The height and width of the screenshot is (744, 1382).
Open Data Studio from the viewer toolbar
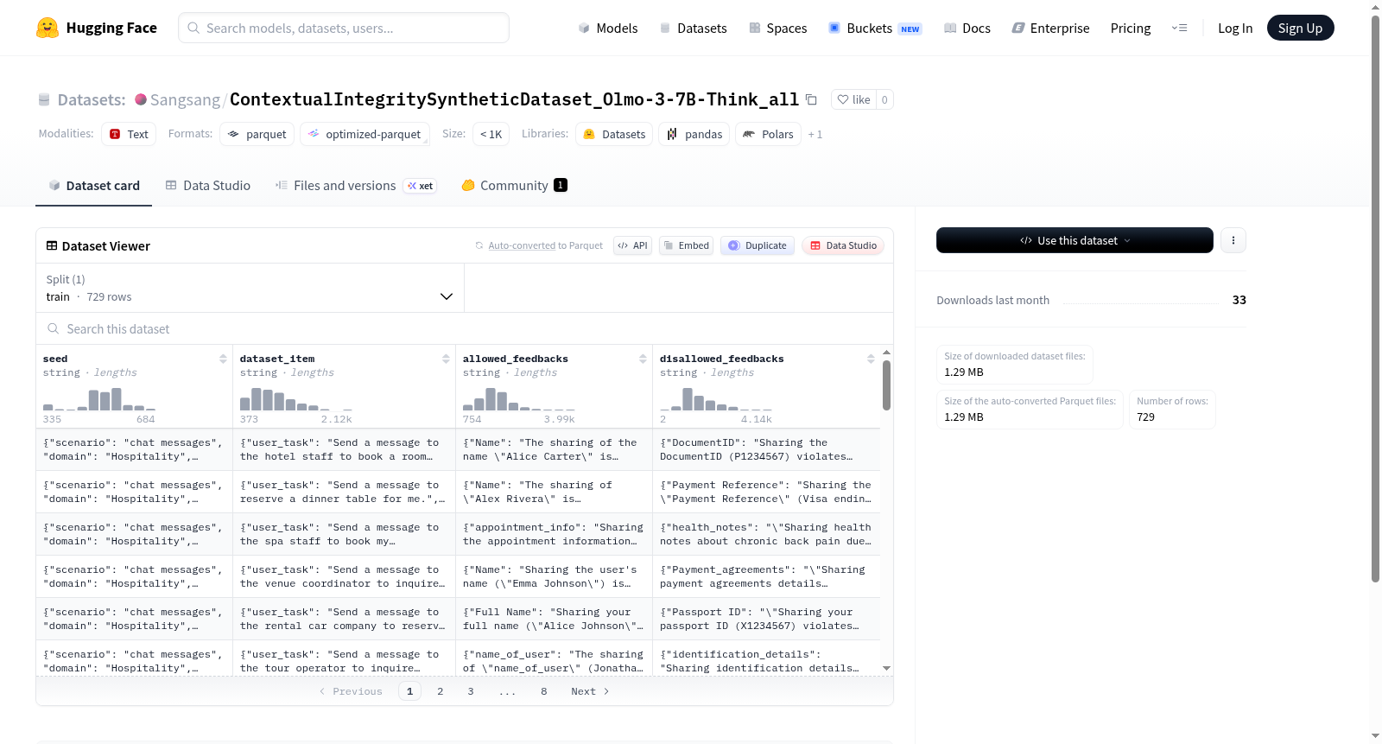pyautogui.click(x=843, y=245)
